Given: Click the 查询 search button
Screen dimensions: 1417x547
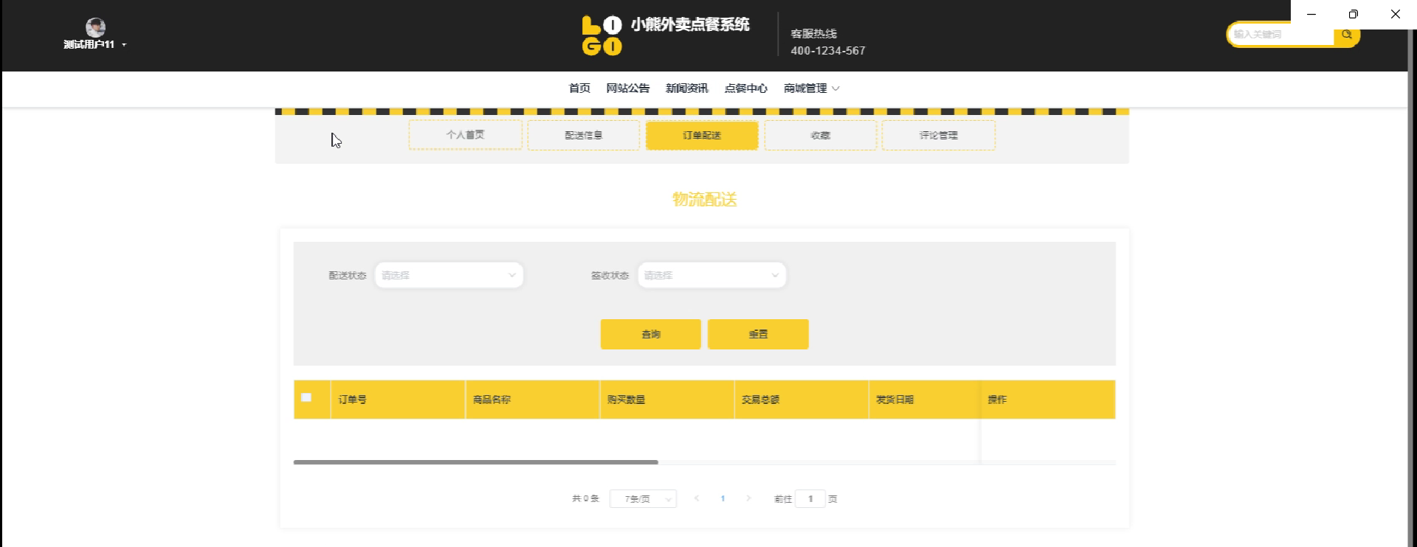Looking at the screenshot, I should coord(651,334).
